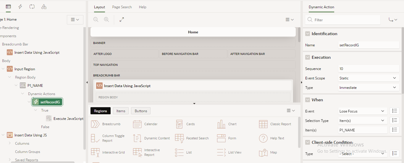The height and width of the screenshot is (163, 404).
Task: Click the Filter properties search field
Action: tap(343, 20)
